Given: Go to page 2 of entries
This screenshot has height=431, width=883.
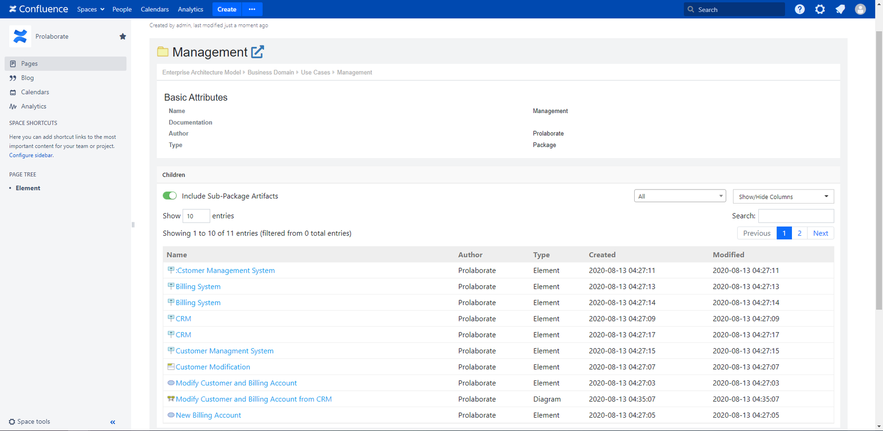Looking at the screenshot, I should 800,233.
